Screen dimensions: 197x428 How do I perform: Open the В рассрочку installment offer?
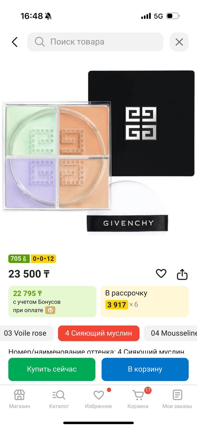144,301
